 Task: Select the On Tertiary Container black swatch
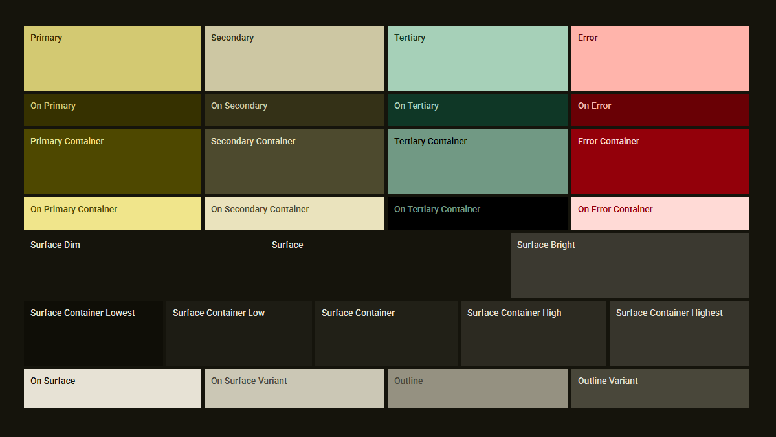point(478,213)
